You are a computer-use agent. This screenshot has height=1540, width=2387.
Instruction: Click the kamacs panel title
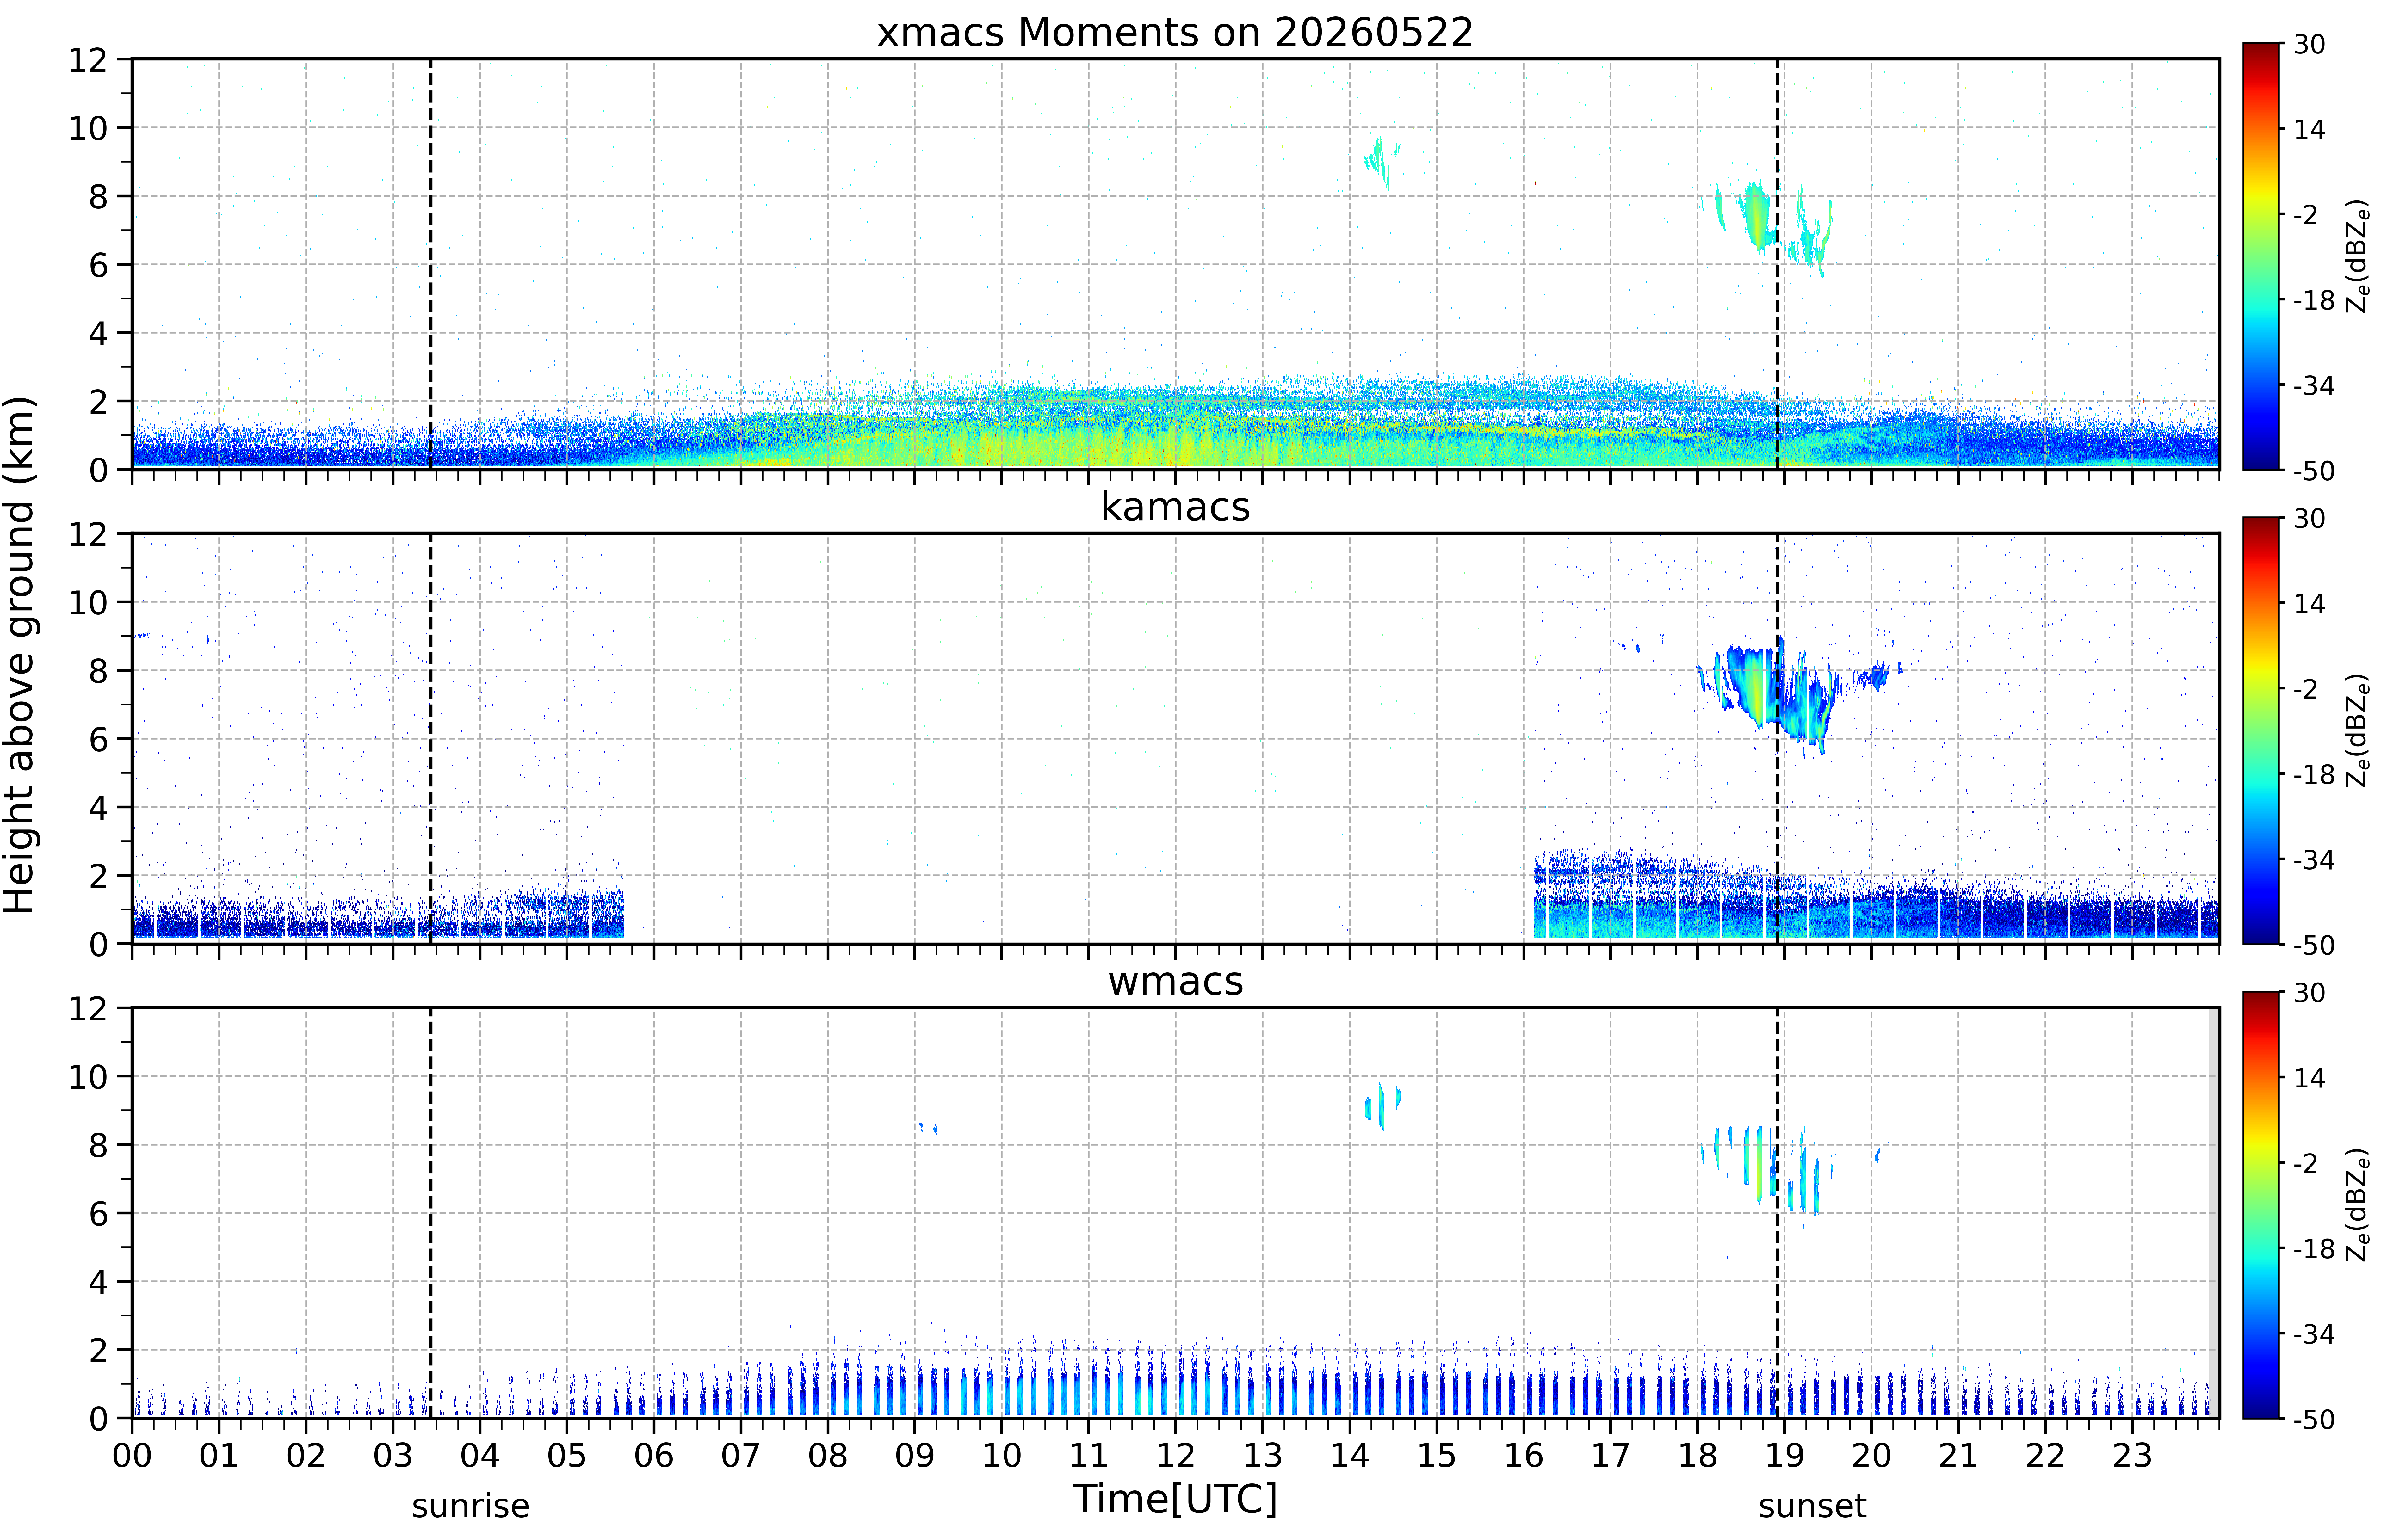1175,507
